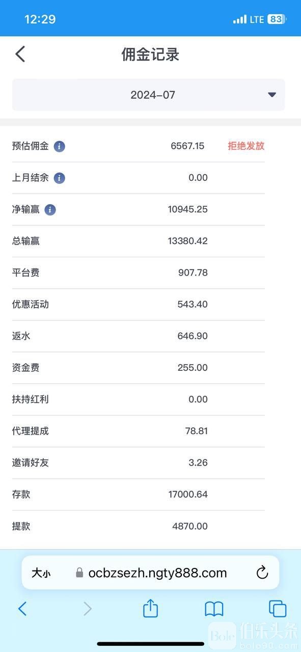301x652 pixels.
Task: Go back using Safari's bottom back arrow
Action: click(x=22, y=609)
